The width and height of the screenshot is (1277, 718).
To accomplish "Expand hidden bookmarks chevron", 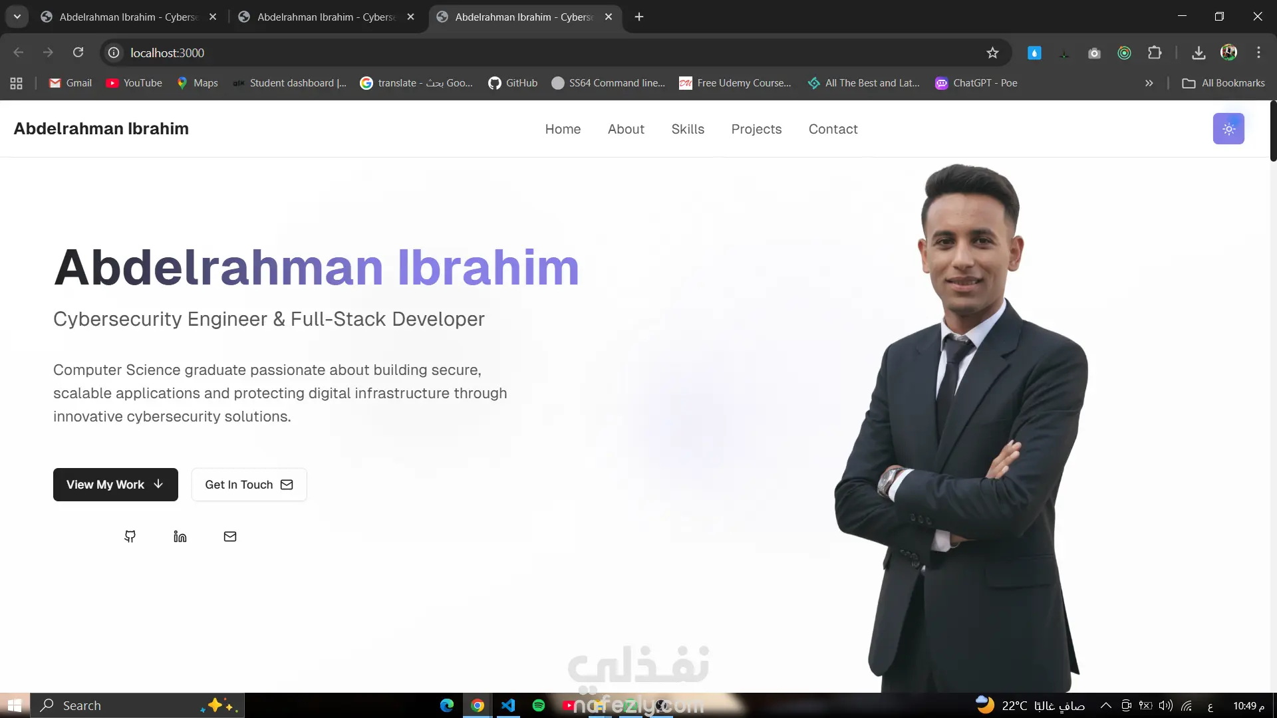I will [x=1149, y=83].
